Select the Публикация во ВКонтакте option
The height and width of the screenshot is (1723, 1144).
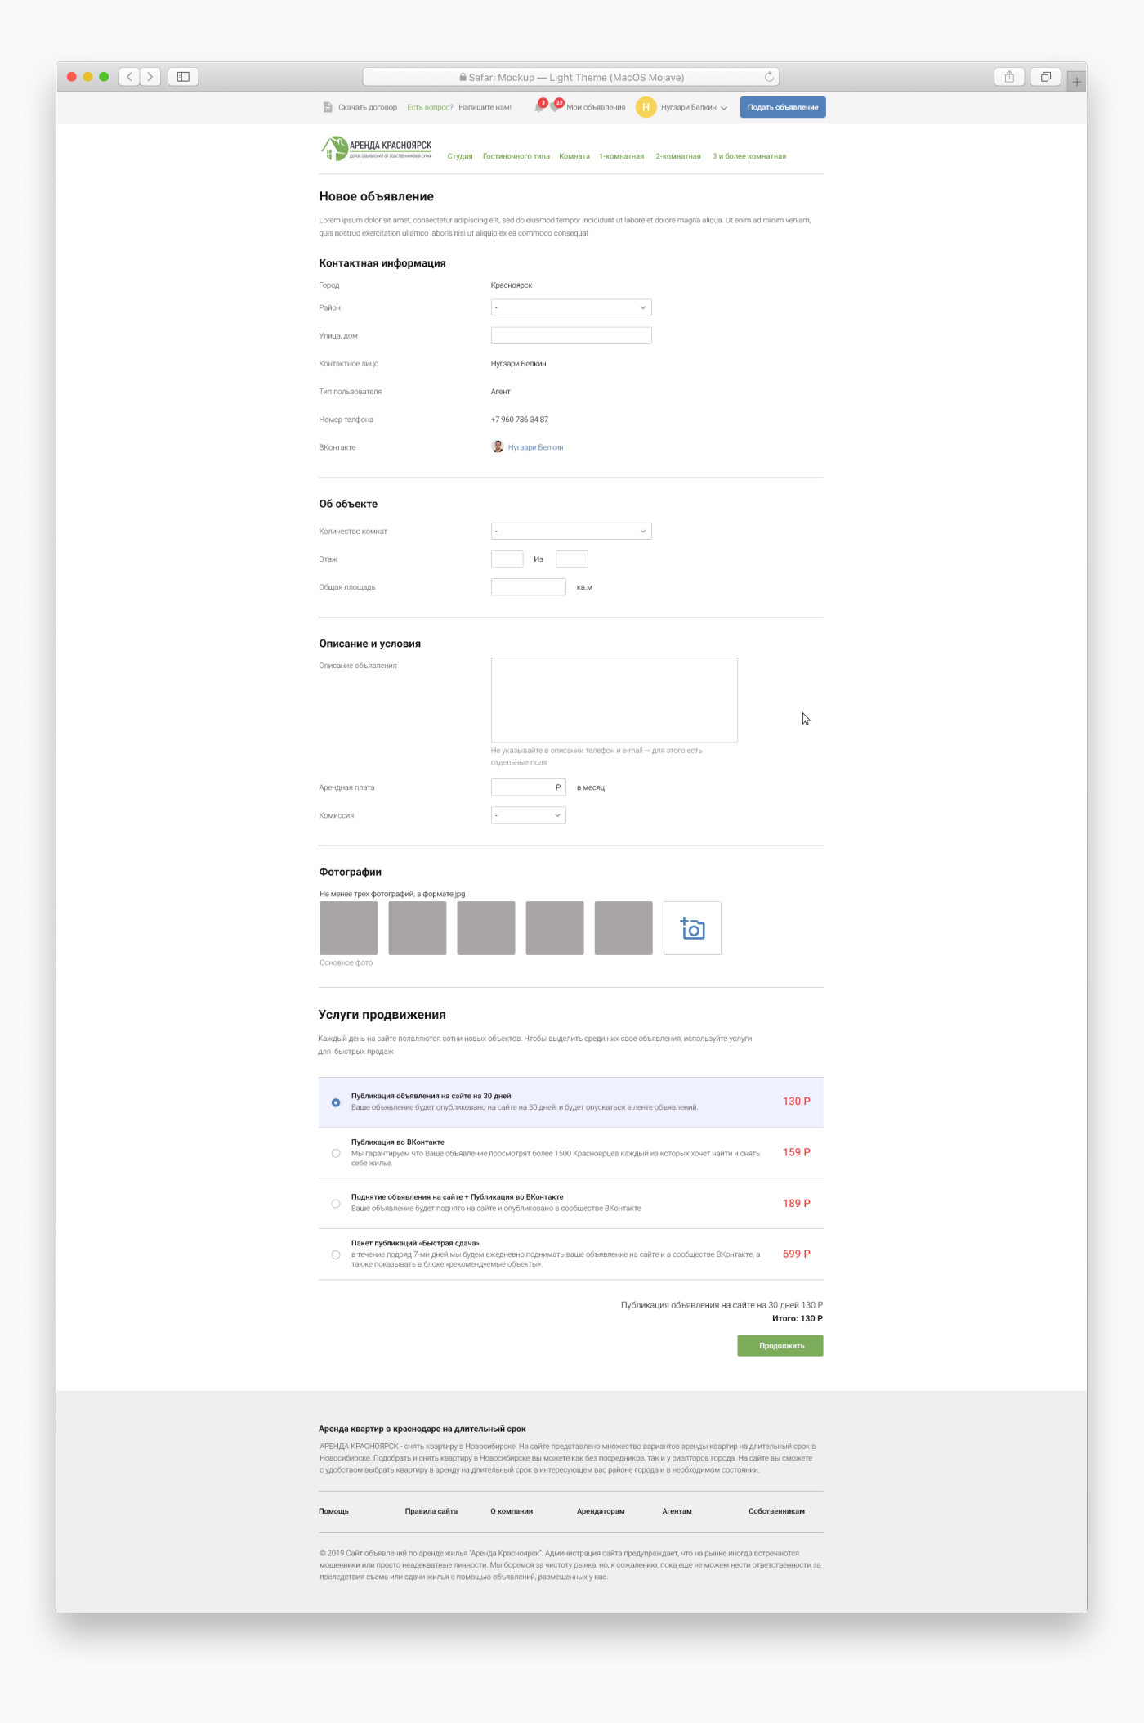click(336, 1154)
